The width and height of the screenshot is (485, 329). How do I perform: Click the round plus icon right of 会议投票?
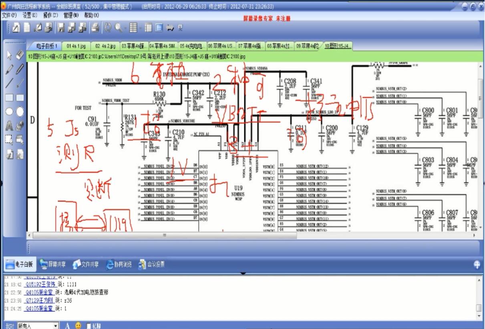[477, 265]
